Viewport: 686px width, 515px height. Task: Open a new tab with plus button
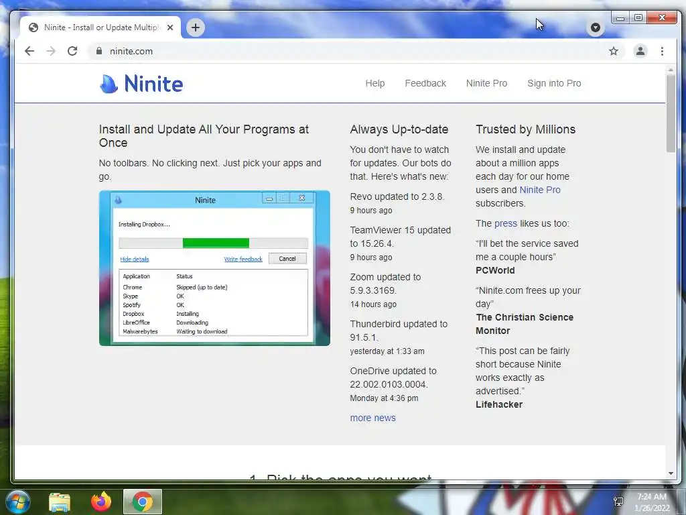196,27
